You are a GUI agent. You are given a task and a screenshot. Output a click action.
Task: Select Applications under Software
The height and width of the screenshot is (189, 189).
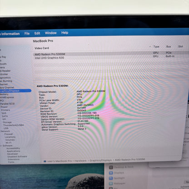tap(14, 151)
